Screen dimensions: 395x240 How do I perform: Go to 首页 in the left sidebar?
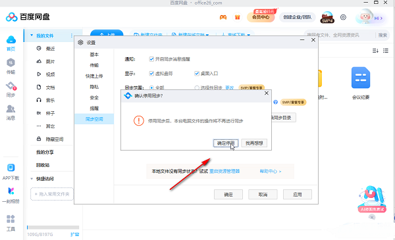[11, 43]
